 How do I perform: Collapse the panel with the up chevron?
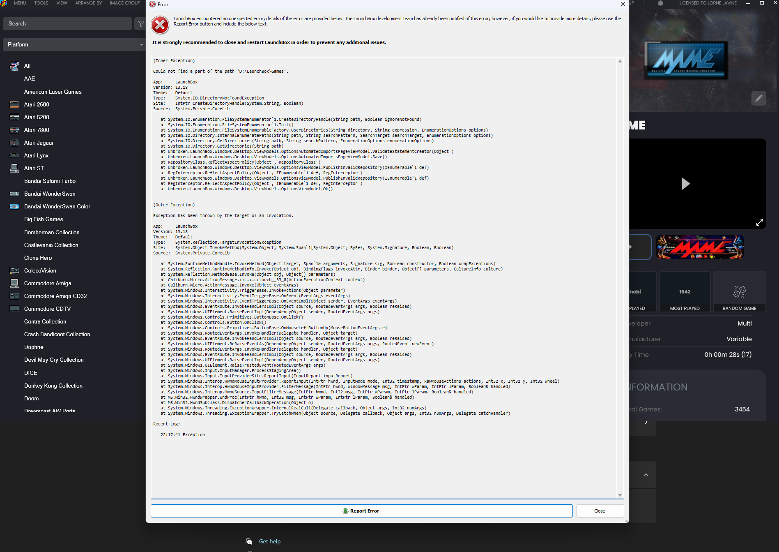[646, 475]
